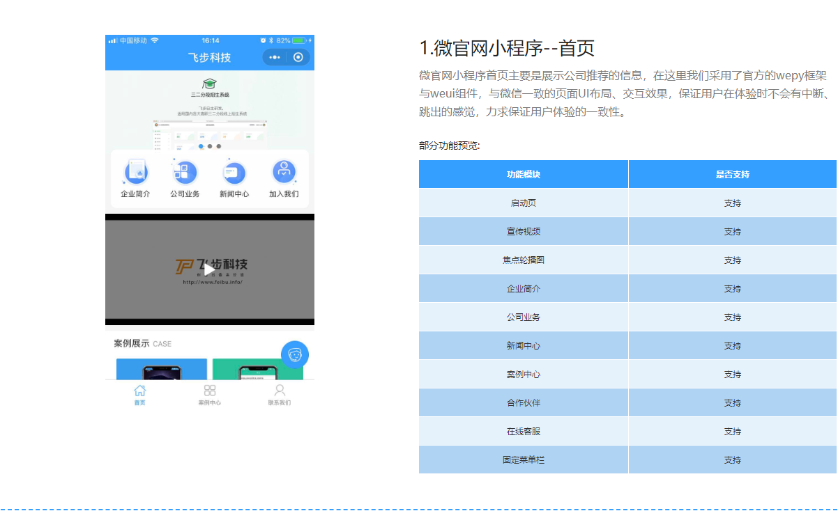838x511 pixels.
Task: Click 支持 in the 宣传视频 row
Action: point(733,232)
